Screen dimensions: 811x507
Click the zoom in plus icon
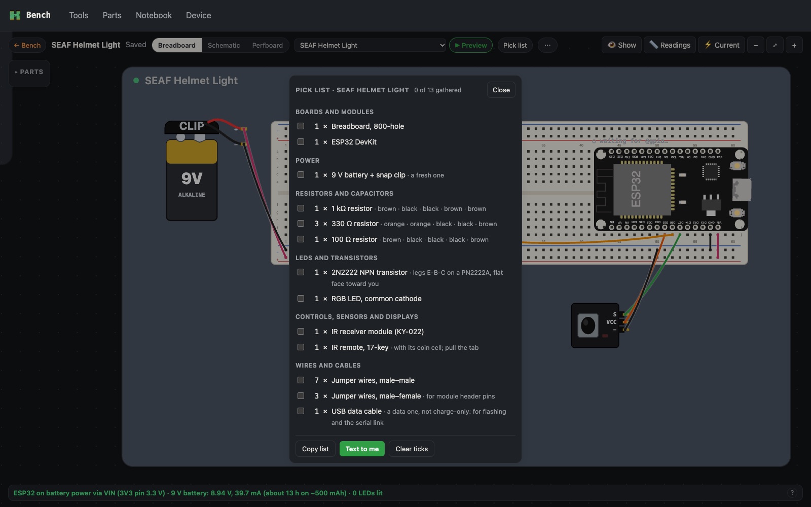(x=794, y=45)
